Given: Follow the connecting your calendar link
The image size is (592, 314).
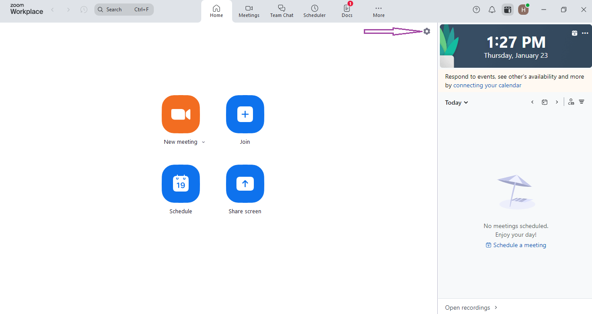Looking at the screenshot, I should pyautogui.click(x=487, y=86).
